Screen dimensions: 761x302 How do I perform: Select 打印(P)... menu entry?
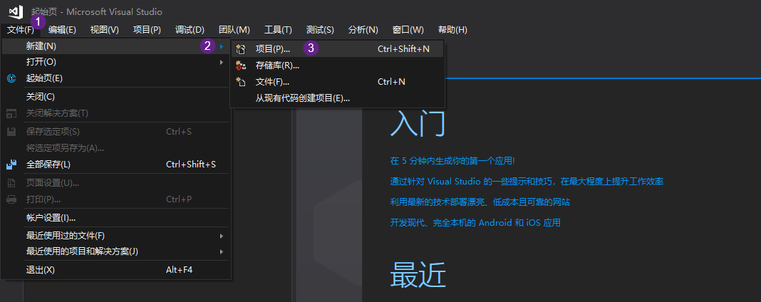click(x=116, y=199)
